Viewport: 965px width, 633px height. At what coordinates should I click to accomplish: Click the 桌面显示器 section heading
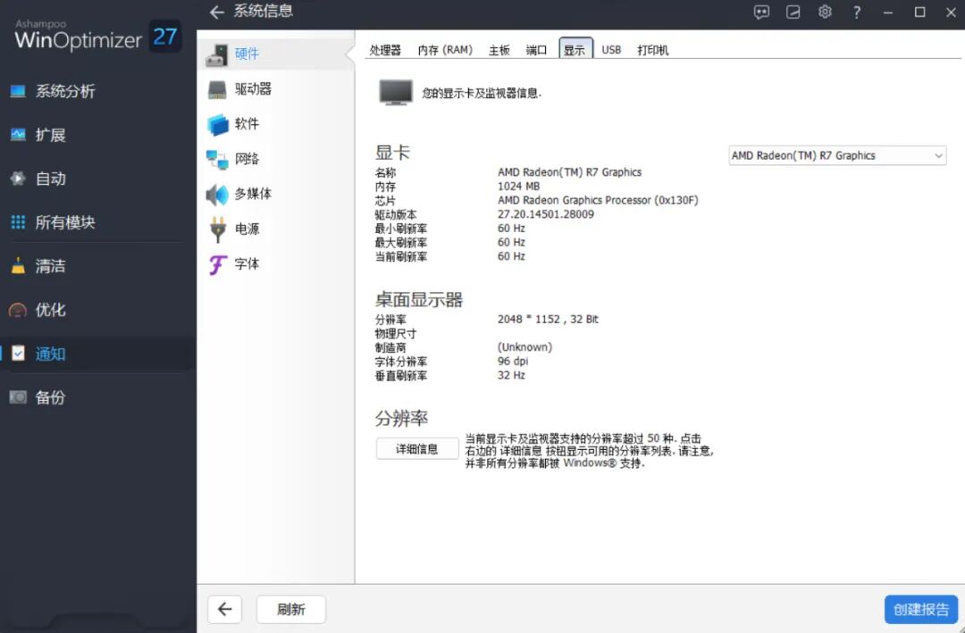(x=419, y=300)
